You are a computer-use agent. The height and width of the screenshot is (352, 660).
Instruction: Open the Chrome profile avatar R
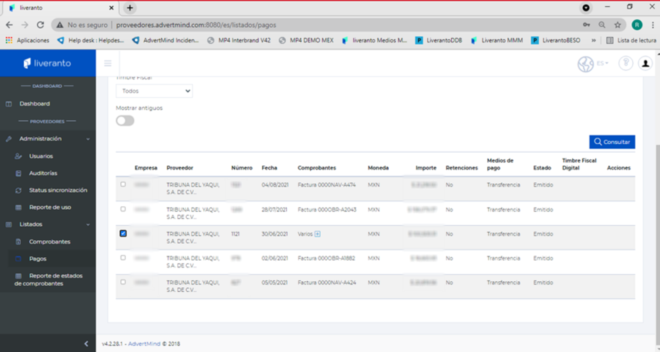[637, 25]
